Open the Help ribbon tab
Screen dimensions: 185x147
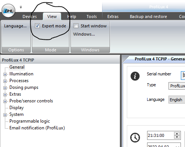[x=72, y=16]
